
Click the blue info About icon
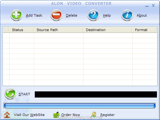[x=127, y=15]
